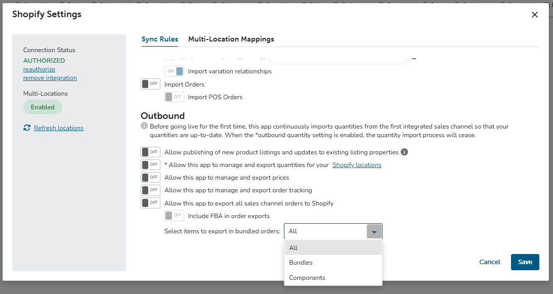Viewport: 553px width, 294px height.
Task: Click the Connection Status label
Action: click(50, 50)
